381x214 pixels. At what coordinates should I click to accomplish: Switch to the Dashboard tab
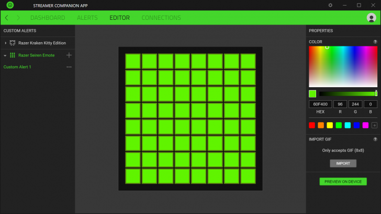[48, 18]
